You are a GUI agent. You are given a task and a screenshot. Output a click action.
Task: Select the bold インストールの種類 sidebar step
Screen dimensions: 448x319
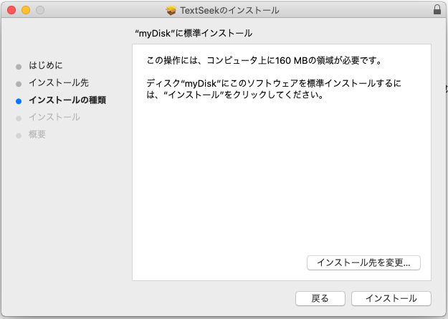click(x=67, y=100)
